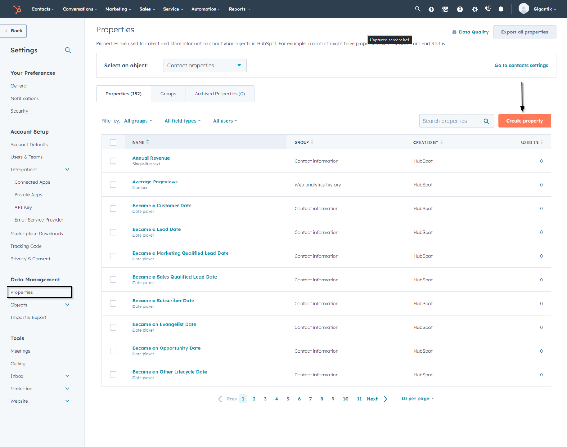Open the Contacts top menu
This screenshot has height=447, width=567.
coord(43,9)
